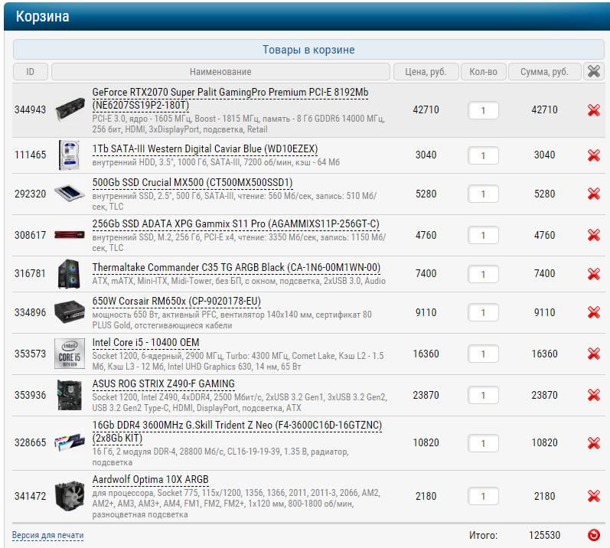Image resolution: width=610 pixels, height=548 pixels.
Task: Open the Intel Core i5 thumbnail
Action: tap(70, 354)
